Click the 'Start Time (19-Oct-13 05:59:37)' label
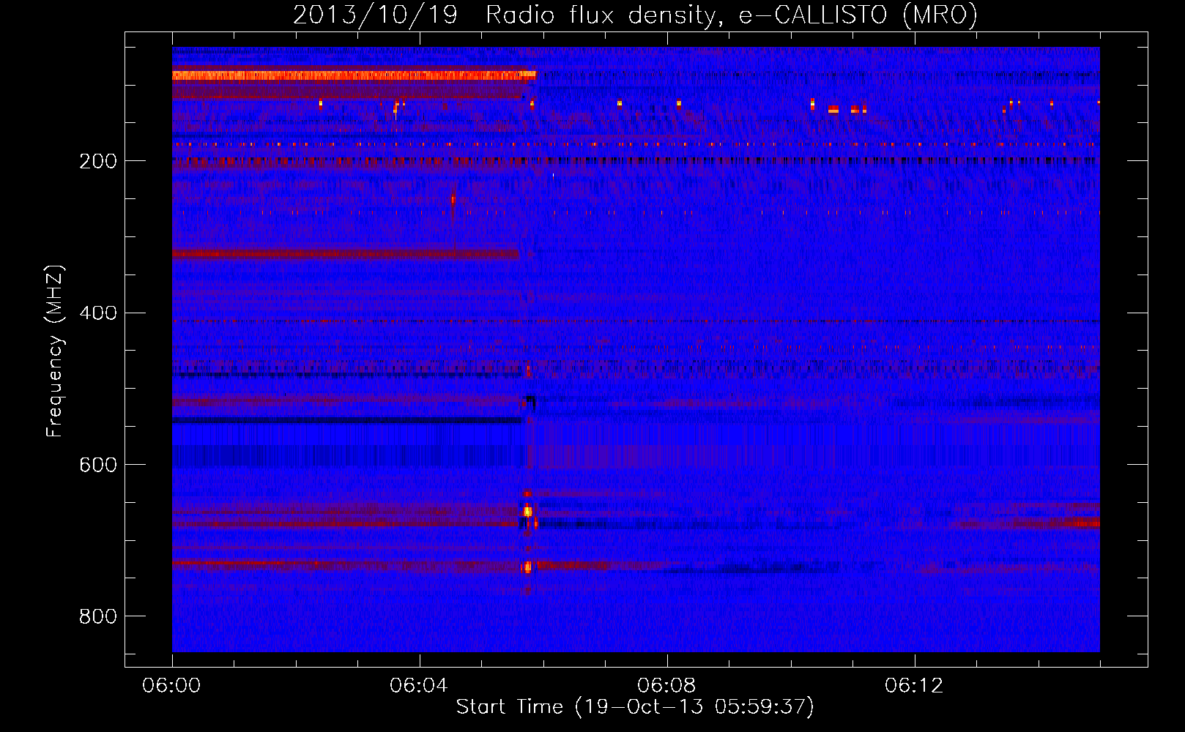Screen dimensions: 1185x732 point(635,707)
